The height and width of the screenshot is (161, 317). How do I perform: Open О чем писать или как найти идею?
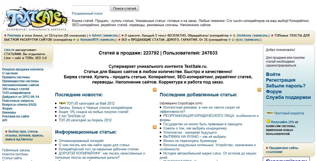click(94, 145)
